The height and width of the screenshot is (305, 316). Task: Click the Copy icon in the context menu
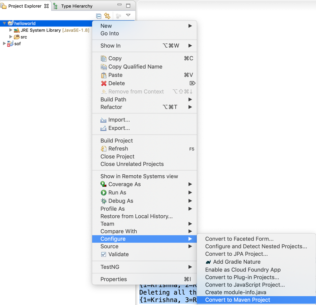103,58
